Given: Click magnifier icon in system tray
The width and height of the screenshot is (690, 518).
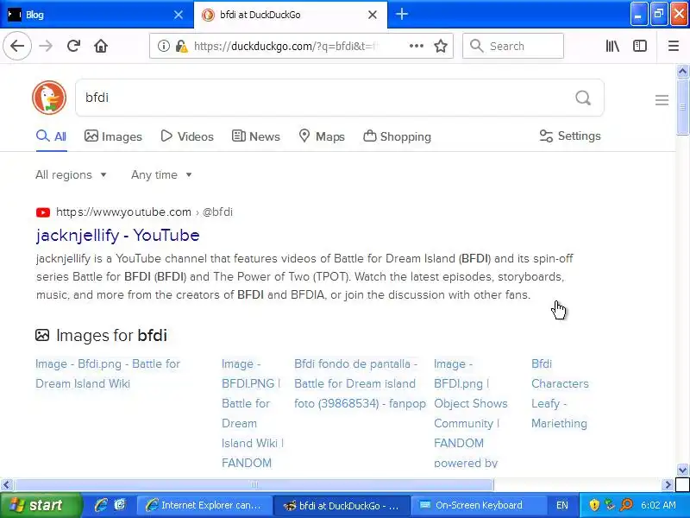Looking at the screenshot, I should (x=626, y=505).
